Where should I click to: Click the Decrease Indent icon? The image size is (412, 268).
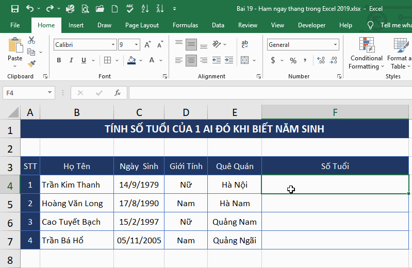217,60
